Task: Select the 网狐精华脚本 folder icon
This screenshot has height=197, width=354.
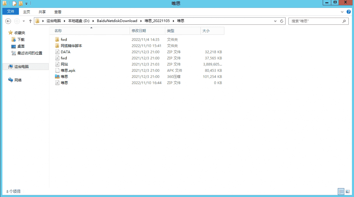Action: tap(57, 46)
